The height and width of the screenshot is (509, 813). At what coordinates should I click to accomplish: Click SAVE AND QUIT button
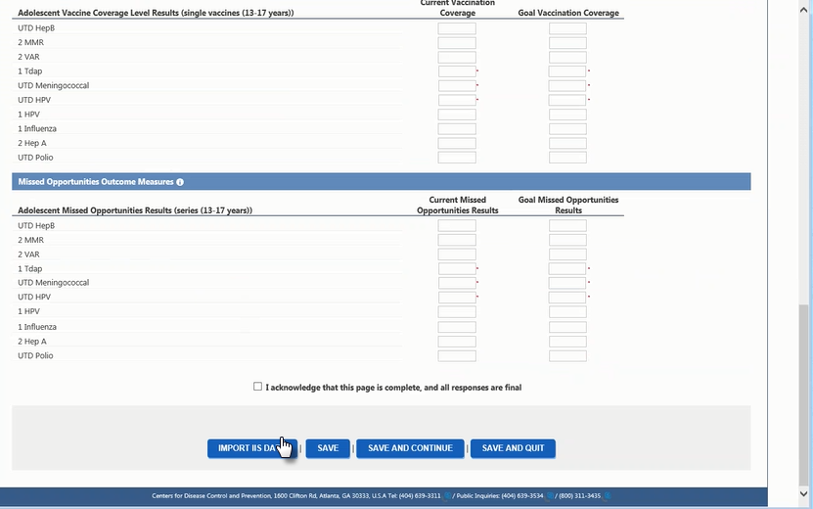click(513, 448)
